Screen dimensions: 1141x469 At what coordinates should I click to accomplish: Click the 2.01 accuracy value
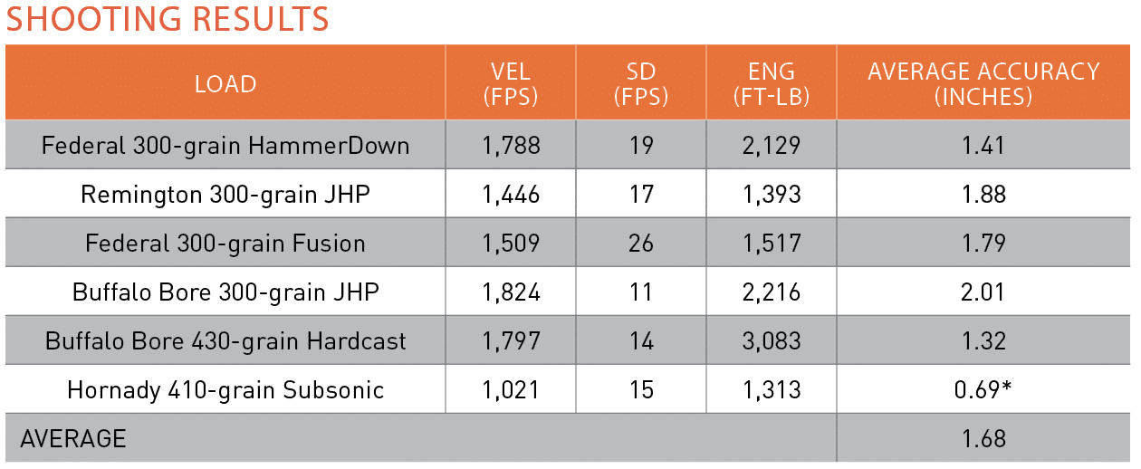tap(983, 292)
